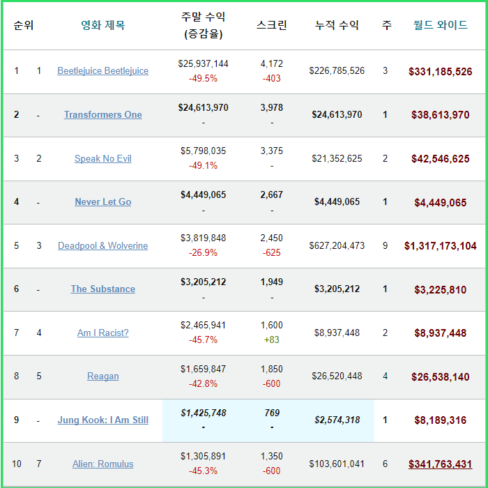488x488 pixels.
Task: Select screen count 1,350
Action: tap(272, 456)
